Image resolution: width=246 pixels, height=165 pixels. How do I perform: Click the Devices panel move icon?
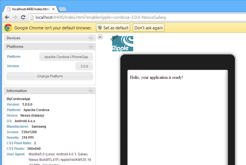tap(91, 38)
